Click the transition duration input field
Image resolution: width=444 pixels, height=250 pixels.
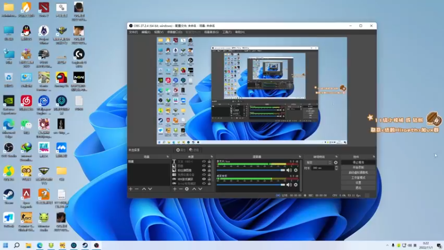coord(322,168)
